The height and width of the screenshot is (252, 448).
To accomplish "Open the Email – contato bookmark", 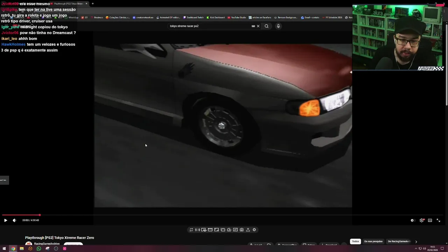I will (310, 17).
